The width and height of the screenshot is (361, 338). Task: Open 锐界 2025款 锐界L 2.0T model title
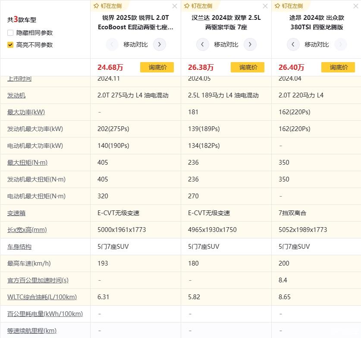coord(135,22)
